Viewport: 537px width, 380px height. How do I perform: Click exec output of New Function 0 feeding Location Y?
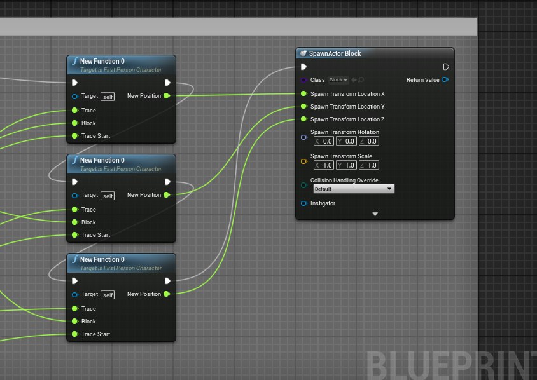(167, 182)
